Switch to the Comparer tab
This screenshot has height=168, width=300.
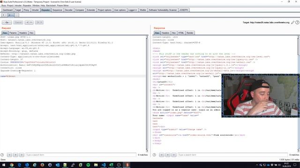pos(80,10)
